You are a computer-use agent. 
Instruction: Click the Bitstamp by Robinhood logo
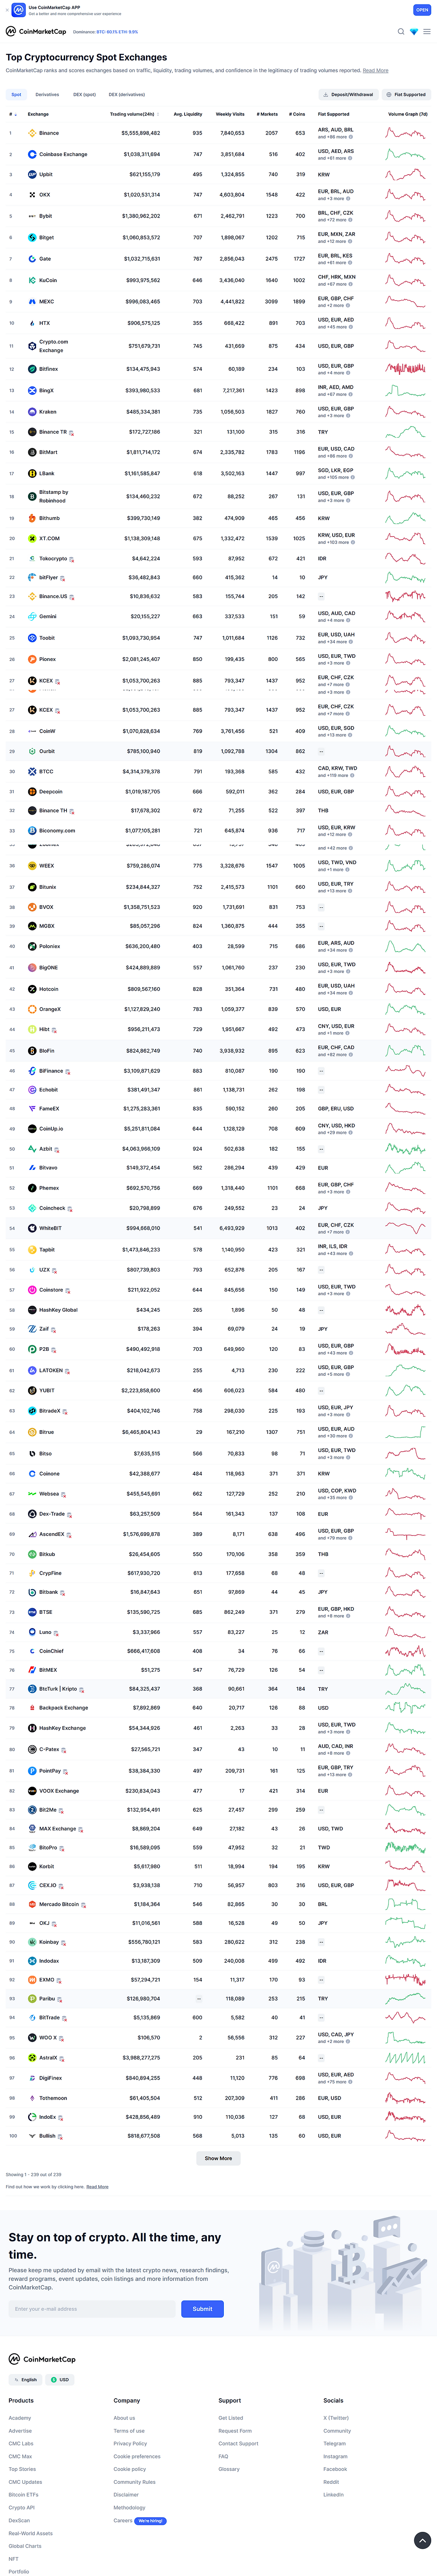point(32,496)
